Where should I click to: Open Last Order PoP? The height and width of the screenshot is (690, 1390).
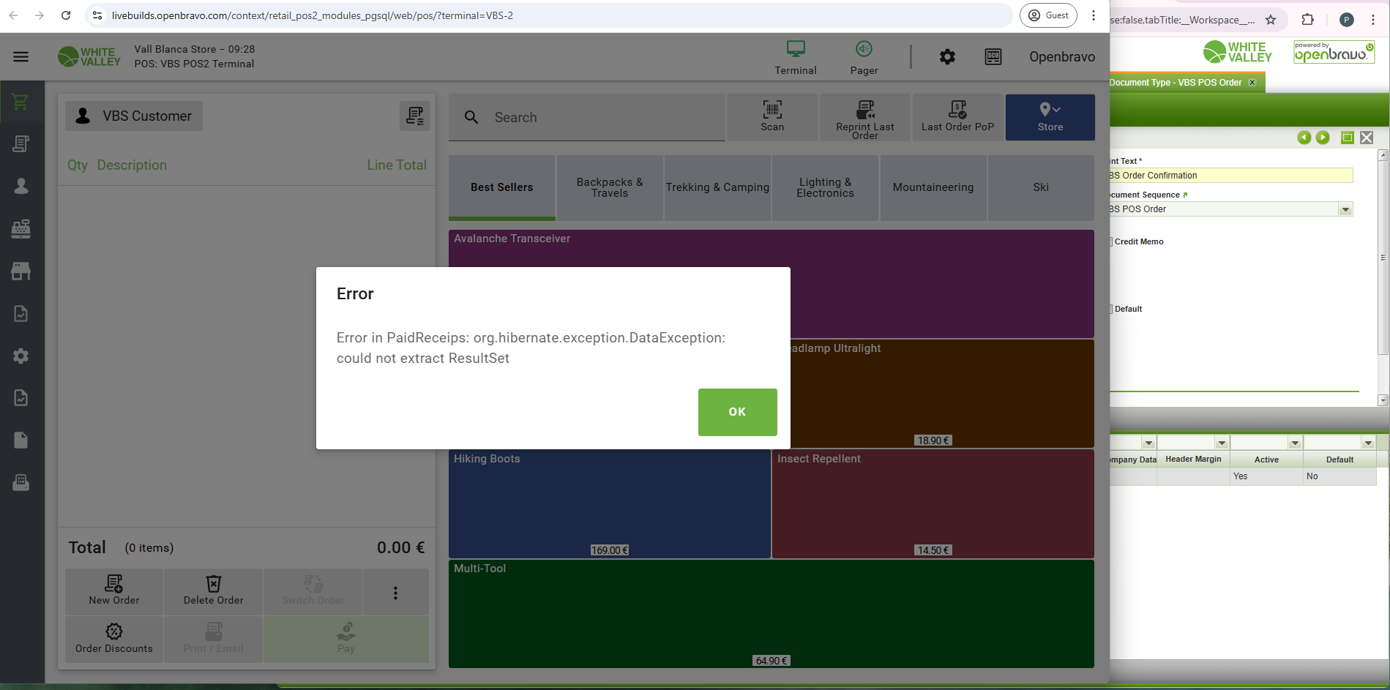(x=957, y=117)
